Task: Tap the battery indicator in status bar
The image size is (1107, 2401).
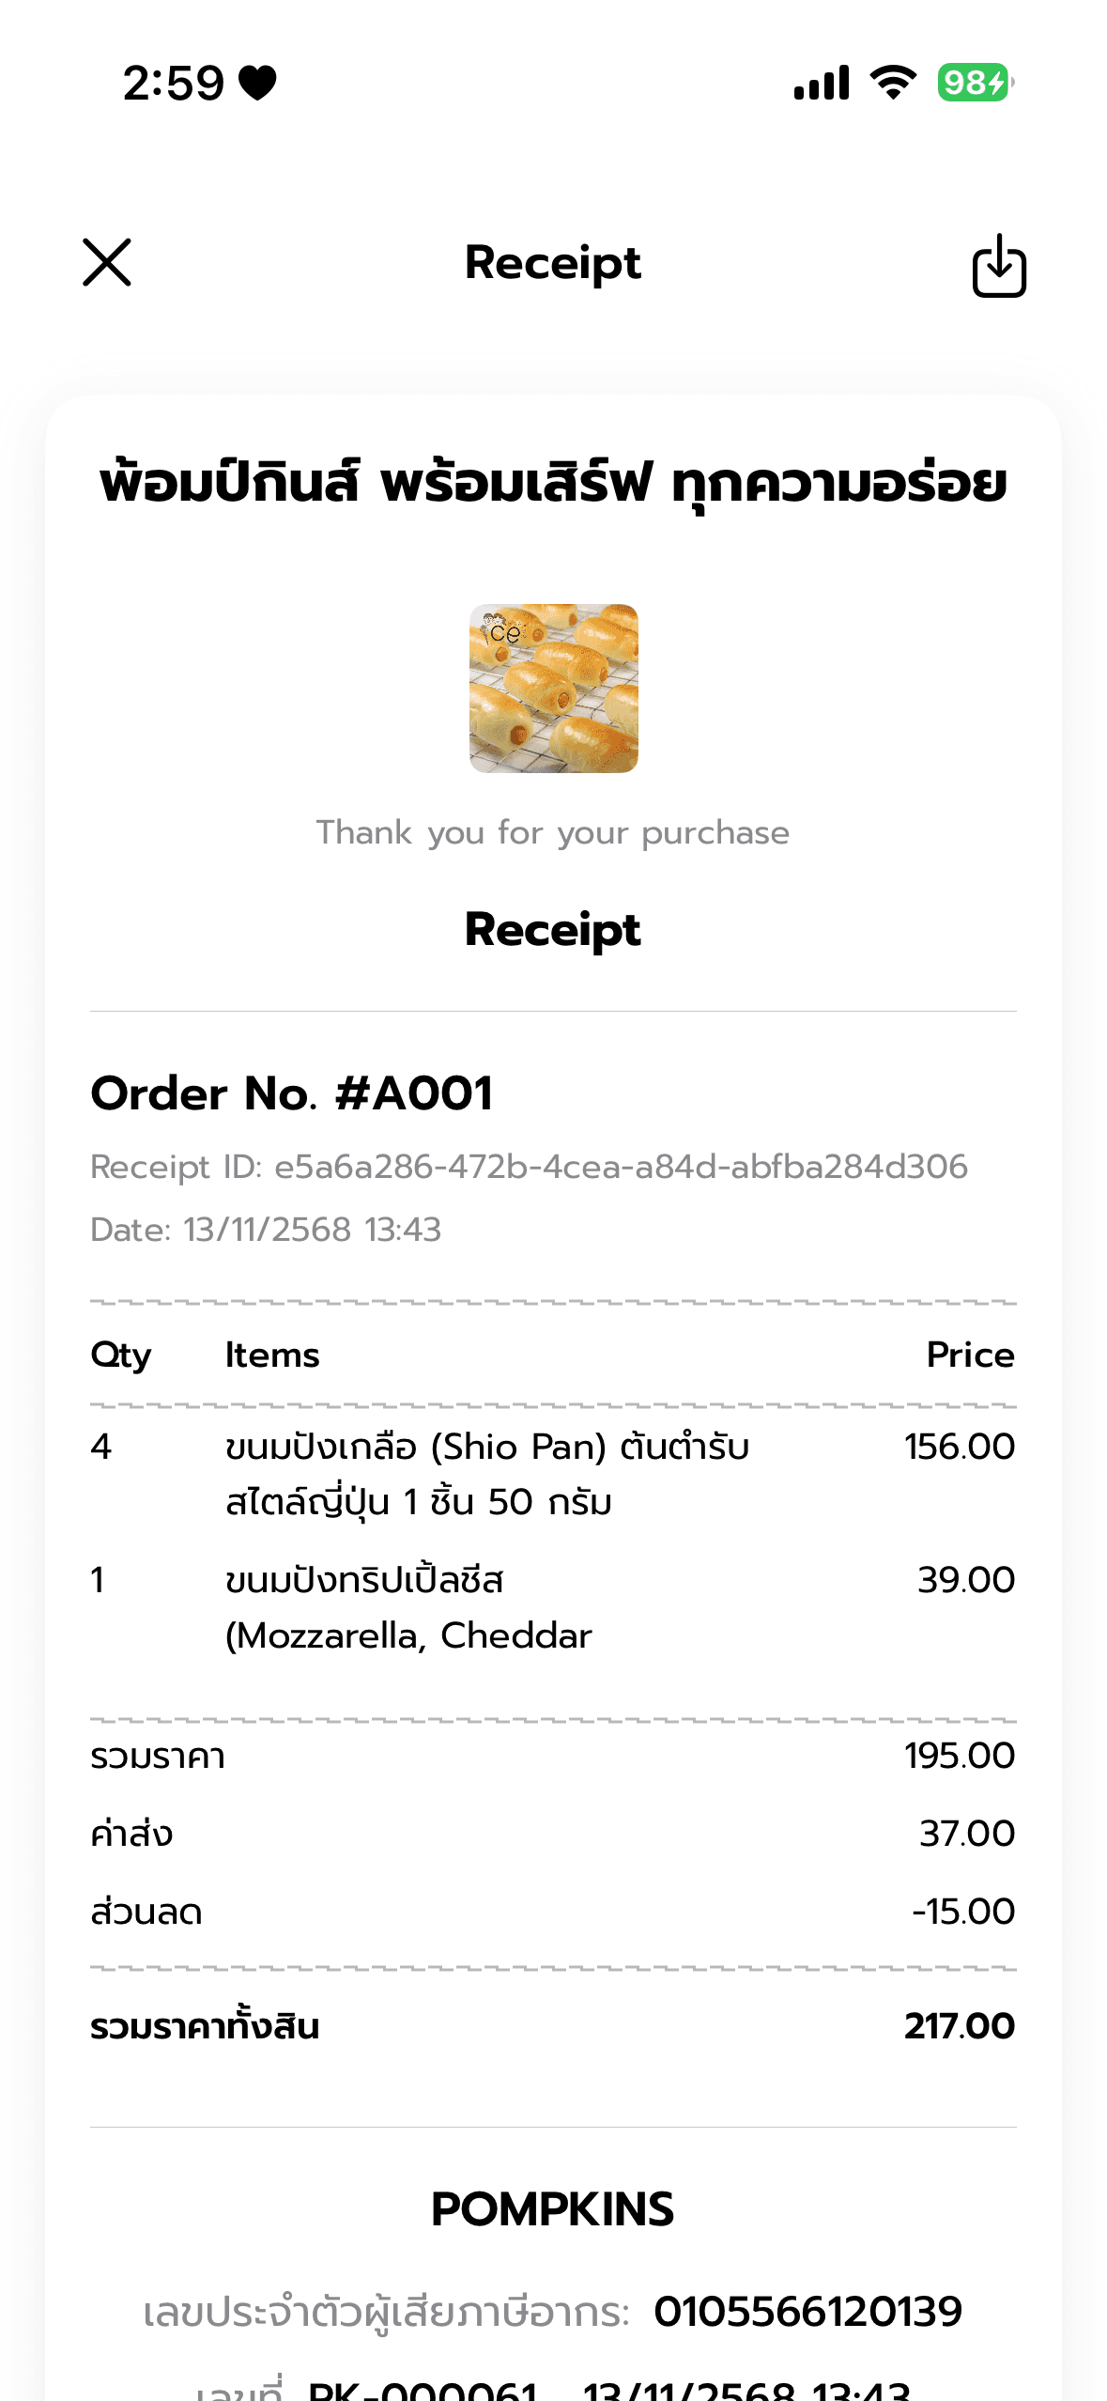Action: [x=976, y=83]
